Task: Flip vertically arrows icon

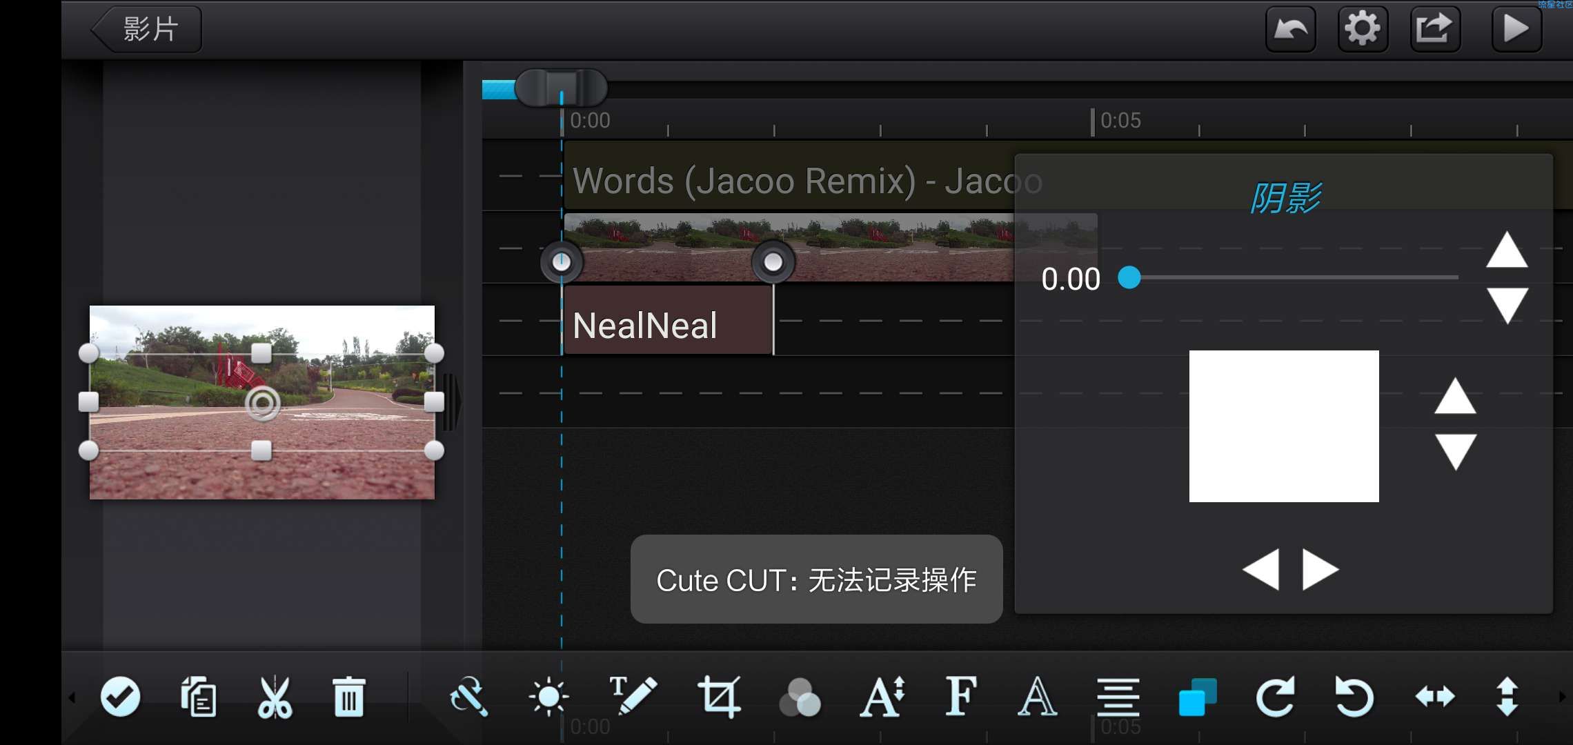Action: point(1507,697)
